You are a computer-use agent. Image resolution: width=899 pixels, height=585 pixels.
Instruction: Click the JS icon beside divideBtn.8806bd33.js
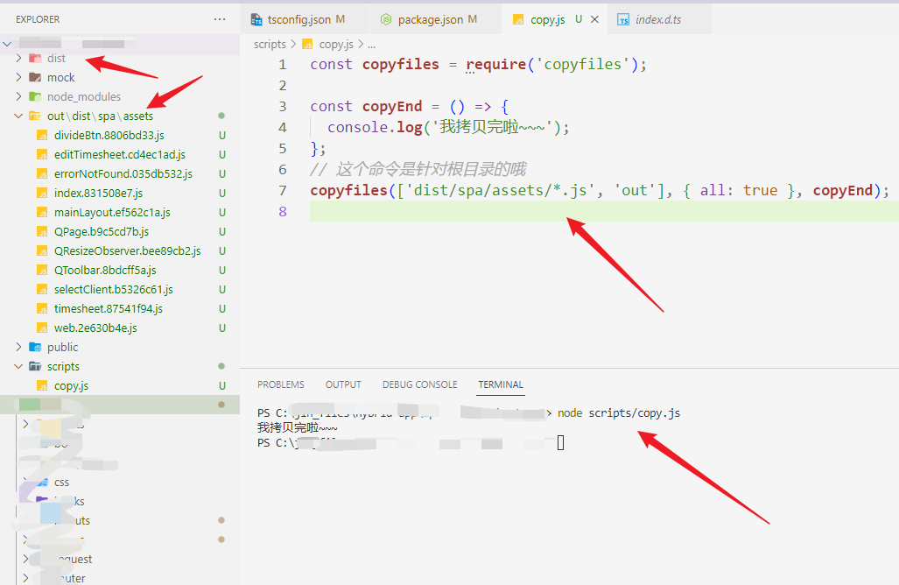pos(42,136)
